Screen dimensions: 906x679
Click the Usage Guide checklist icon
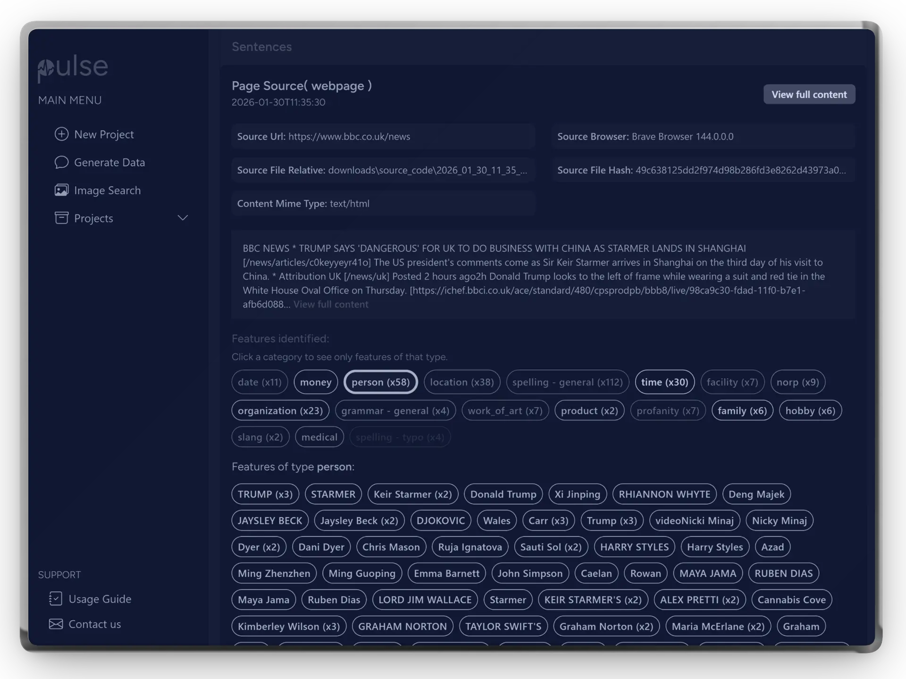56,599
